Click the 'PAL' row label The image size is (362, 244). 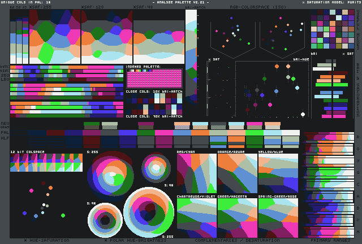click(x=5, y=133)
